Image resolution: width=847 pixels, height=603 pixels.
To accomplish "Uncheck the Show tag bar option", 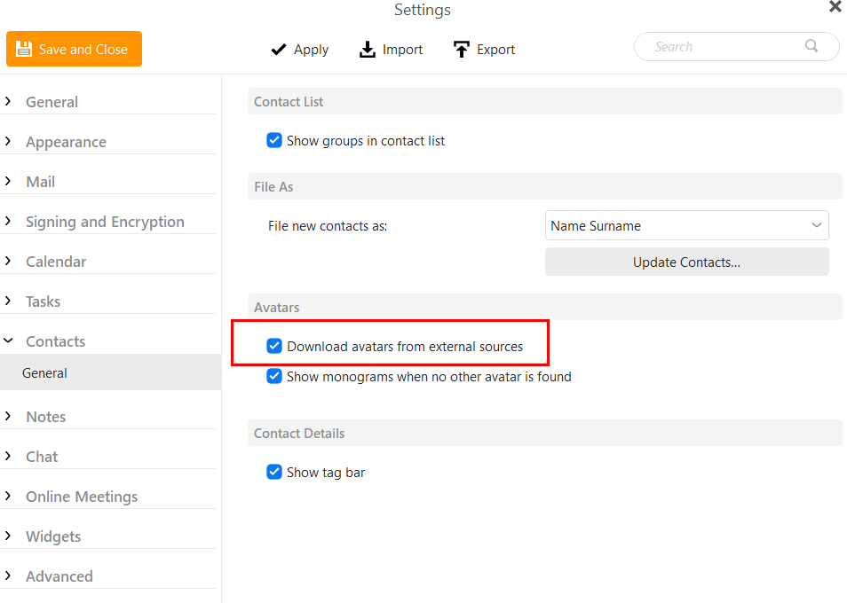I will (x=274, y=472).
